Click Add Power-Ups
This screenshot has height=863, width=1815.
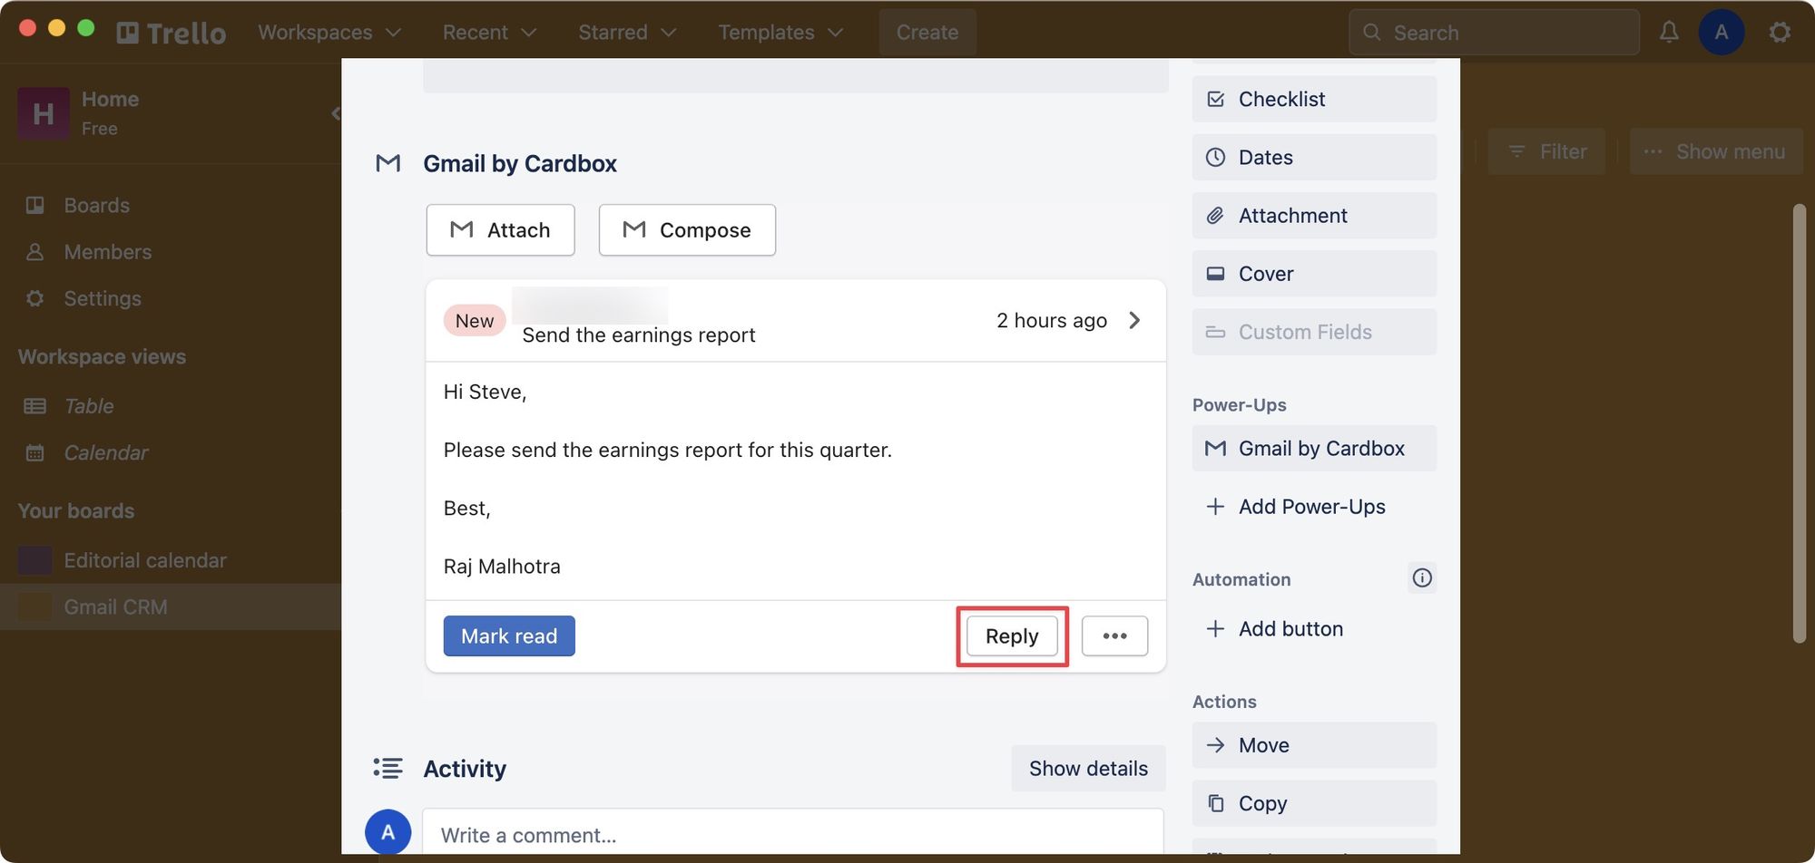click(x=1314, y=507)
